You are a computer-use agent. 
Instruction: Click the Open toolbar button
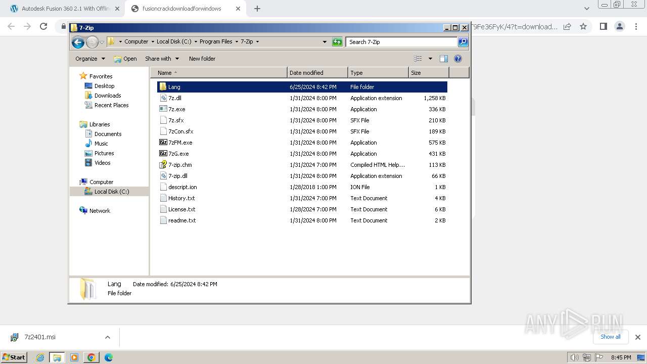tap(125, 59)
